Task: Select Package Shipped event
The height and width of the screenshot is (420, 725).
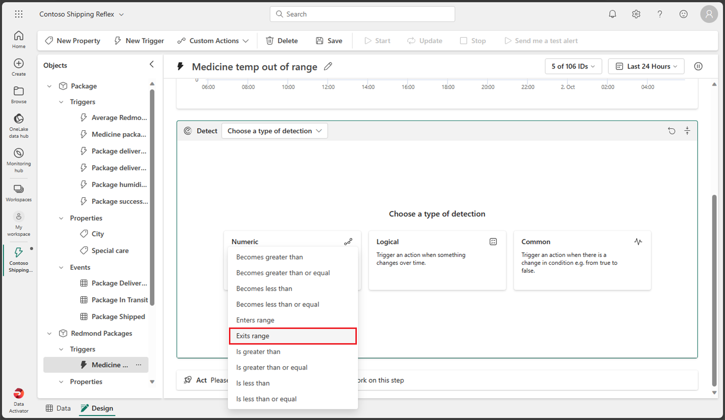Action: [113, 317]
